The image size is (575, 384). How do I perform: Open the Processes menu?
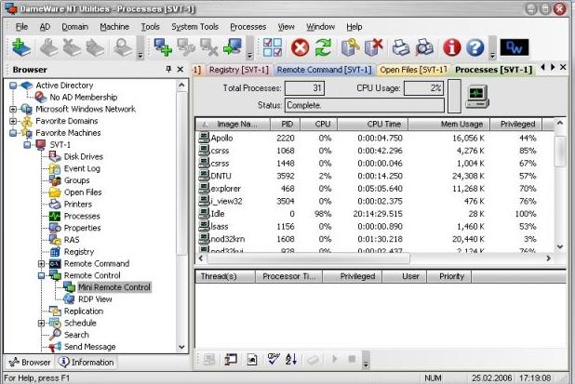[247, 27]
